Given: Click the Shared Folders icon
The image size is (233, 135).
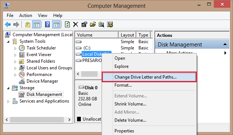Looking at the screenshot, I should pos(22,61).
